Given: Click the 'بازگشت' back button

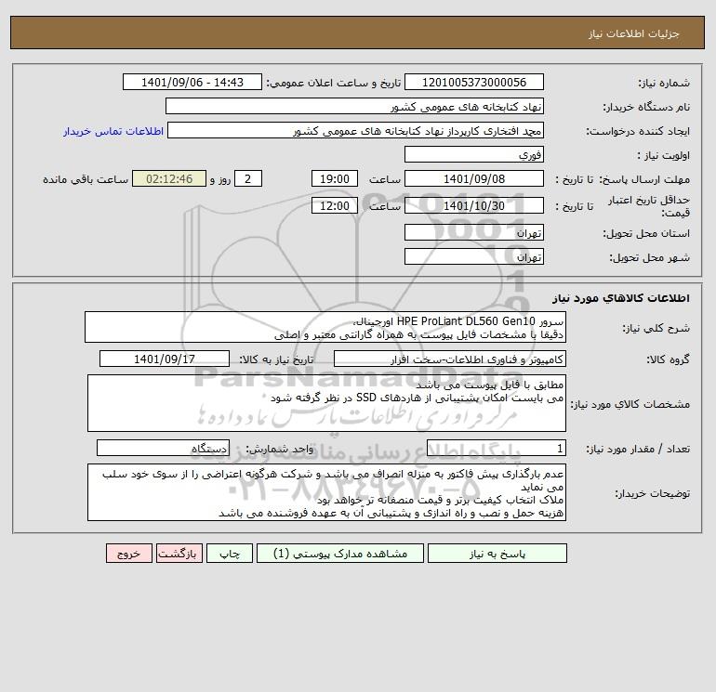Looking at the screenshot, I should coord(179,554).
